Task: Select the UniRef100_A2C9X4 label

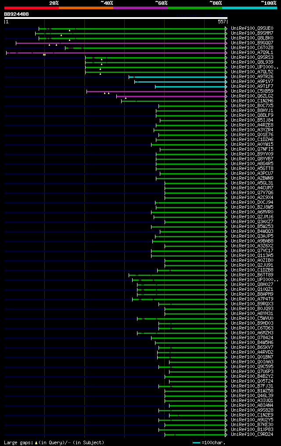Action: point(252,198)
